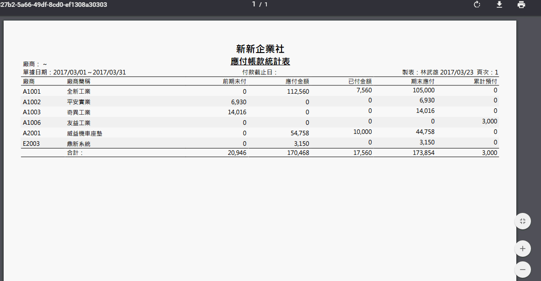Screen dimensions: 541x281
Task: Click the payable amount 112,560
Action: (298, 91)
